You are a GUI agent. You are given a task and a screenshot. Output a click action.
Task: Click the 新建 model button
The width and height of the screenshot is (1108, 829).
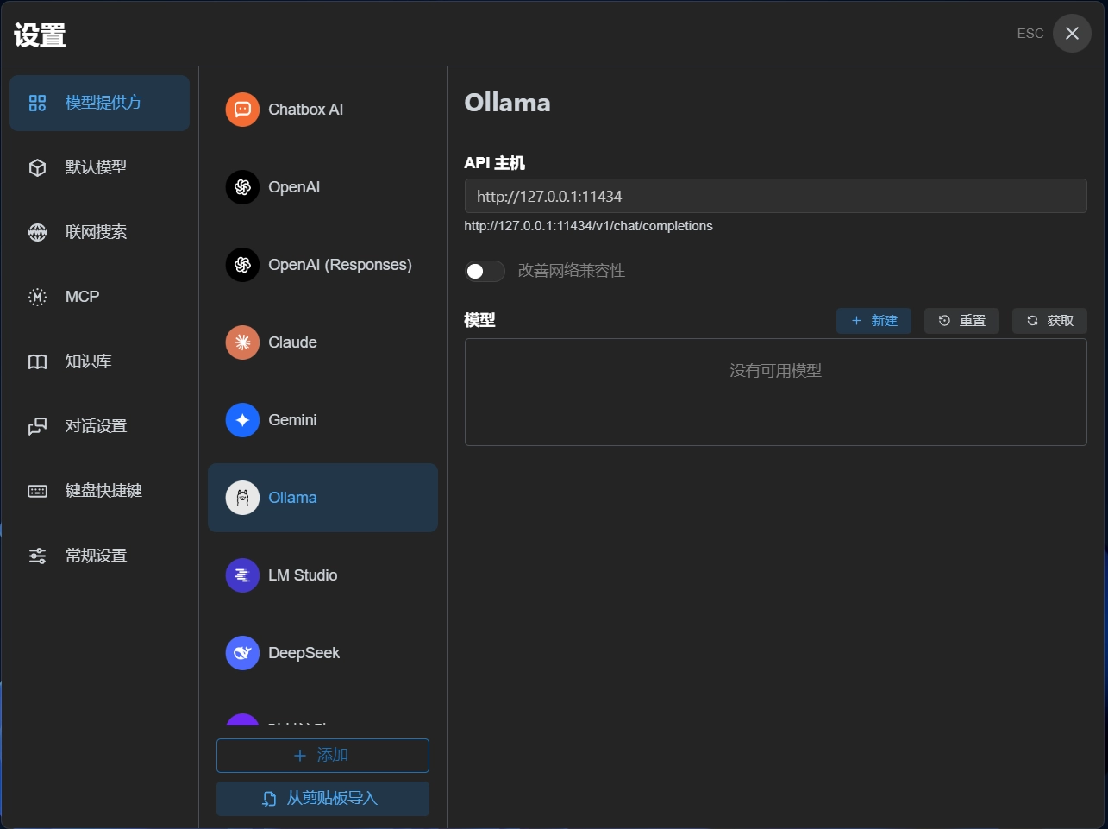[x=873, y=321]
